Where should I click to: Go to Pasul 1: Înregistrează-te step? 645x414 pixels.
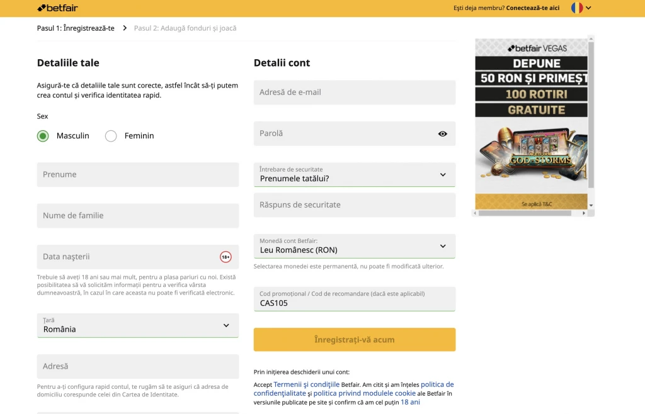pos(76,28)
